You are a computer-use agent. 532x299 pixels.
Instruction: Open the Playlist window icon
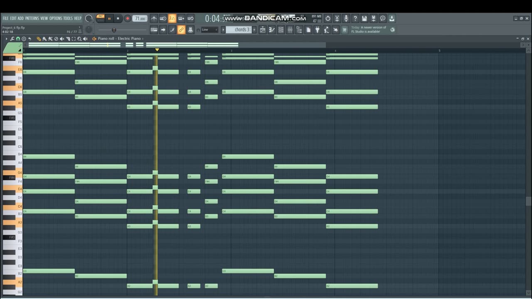(x=263, y=29)
